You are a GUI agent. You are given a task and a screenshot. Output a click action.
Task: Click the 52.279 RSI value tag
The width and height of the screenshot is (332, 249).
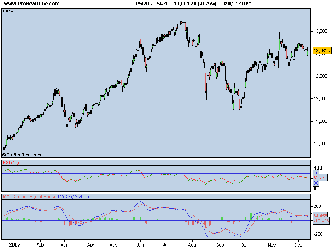(320, 178)
